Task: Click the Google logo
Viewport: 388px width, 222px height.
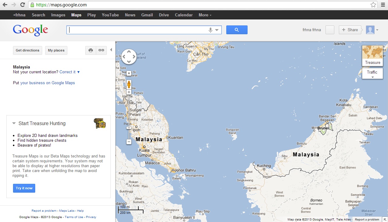Action: click(30, 30)
